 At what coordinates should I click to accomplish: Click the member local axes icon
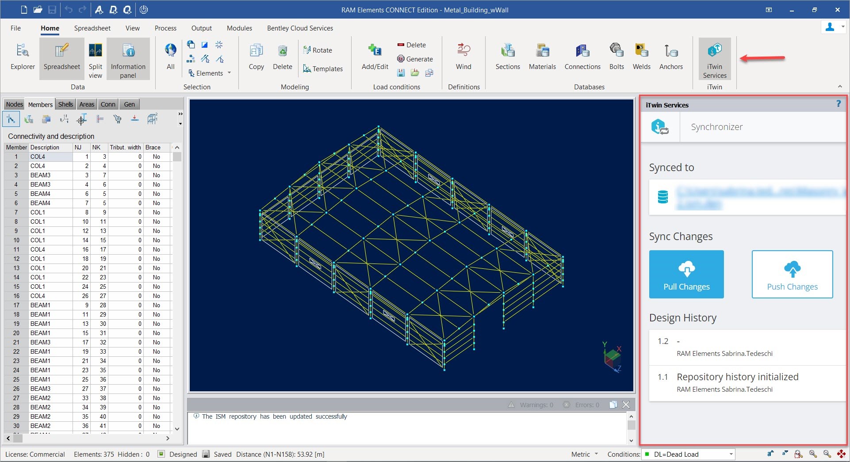click(x=64, y=119)
